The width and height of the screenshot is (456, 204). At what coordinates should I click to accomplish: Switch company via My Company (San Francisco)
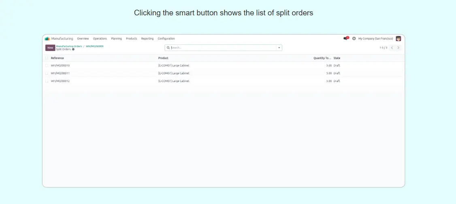pos(375,39)
